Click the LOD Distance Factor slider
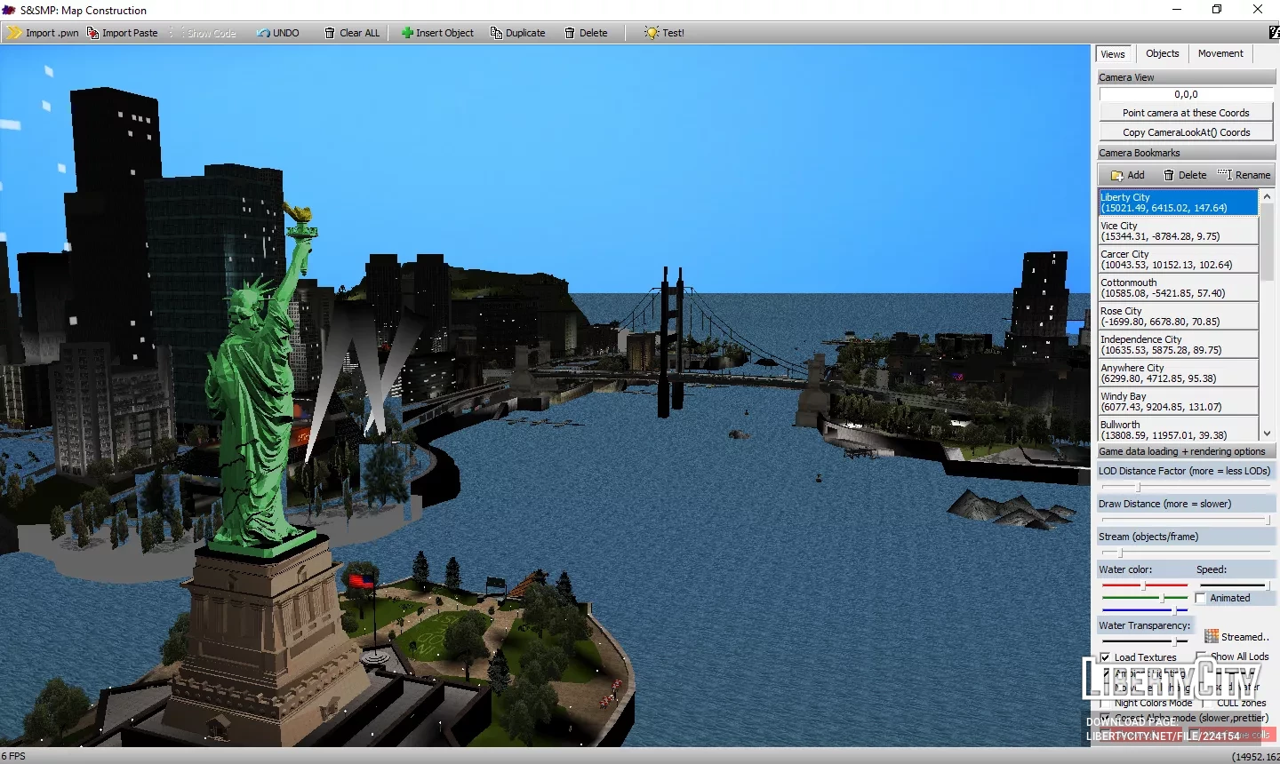This screenshot has height=764, width=1280. [1186, 487]
